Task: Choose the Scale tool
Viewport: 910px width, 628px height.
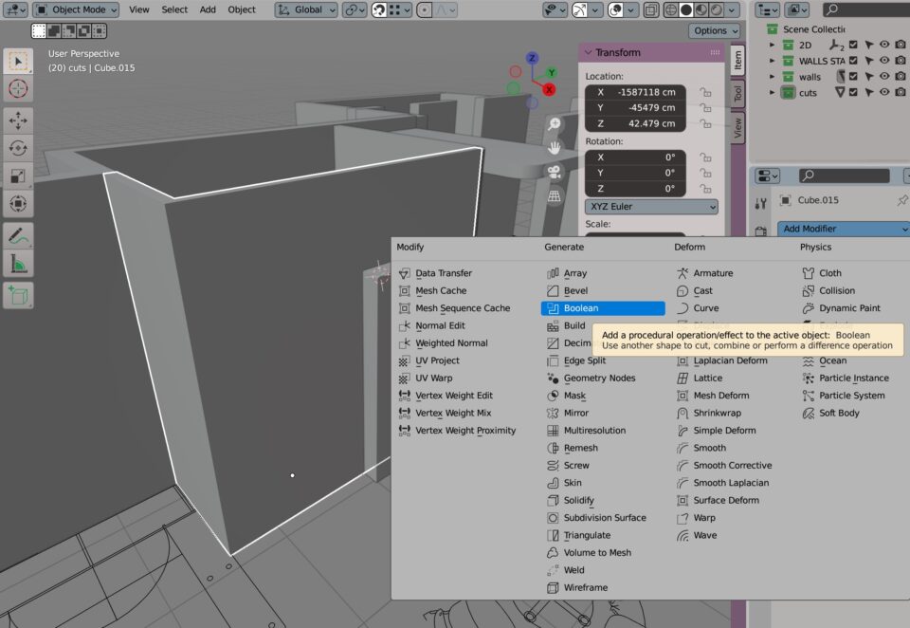Action: point(18,175)
